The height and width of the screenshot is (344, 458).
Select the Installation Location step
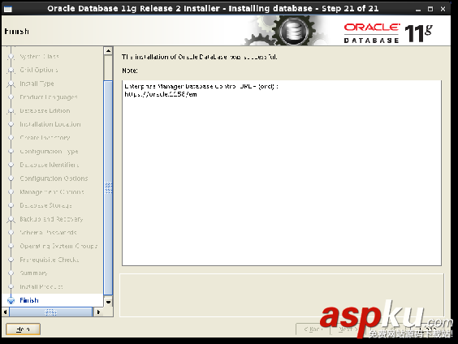(50, 124)
